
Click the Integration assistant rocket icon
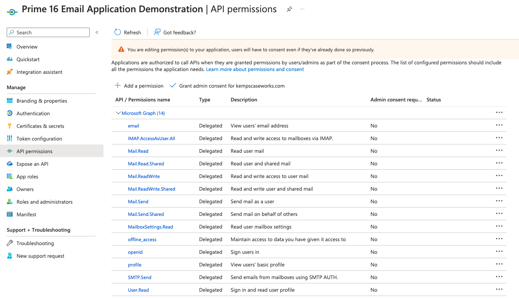tap(9, 72)
